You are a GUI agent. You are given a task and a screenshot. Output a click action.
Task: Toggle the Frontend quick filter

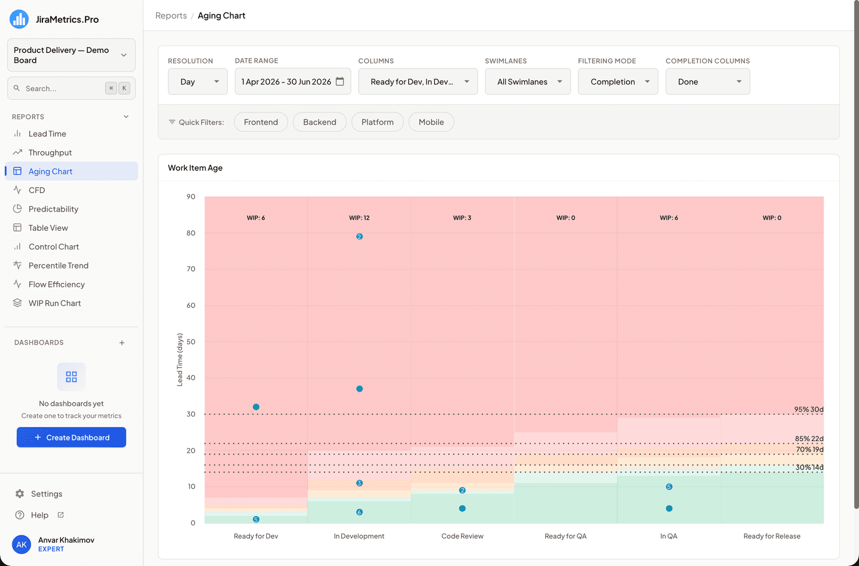point(261,122)
